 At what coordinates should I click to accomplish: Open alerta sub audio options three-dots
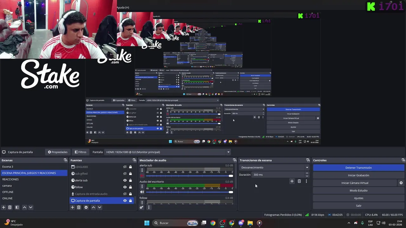pos(142,170)
